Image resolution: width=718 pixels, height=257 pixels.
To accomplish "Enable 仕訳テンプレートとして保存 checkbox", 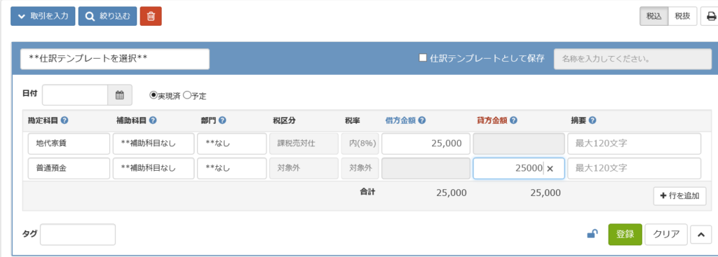I will click(x=423, y=58).
